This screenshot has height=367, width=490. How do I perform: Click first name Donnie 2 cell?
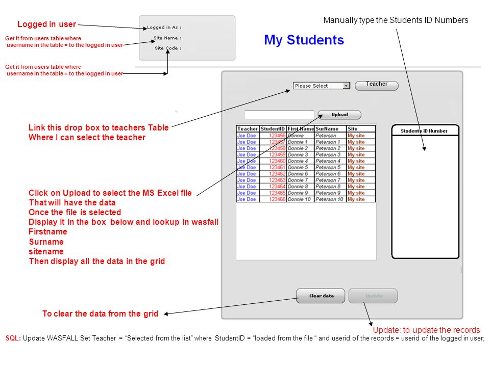[x=300, y=148]
